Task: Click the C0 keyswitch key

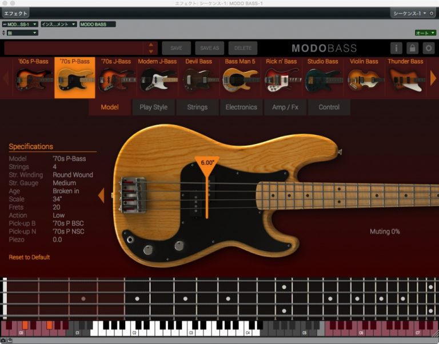Action: click(22, 332)
